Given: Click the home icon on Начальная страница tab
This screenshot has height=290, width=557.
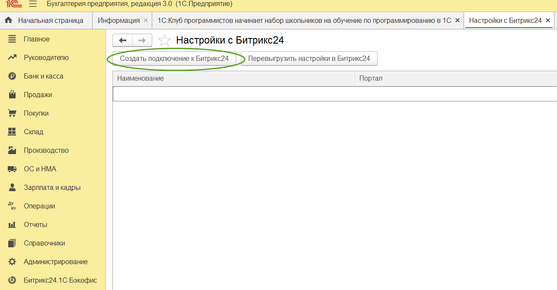Looking at the screenshot, I should [8, 20].
